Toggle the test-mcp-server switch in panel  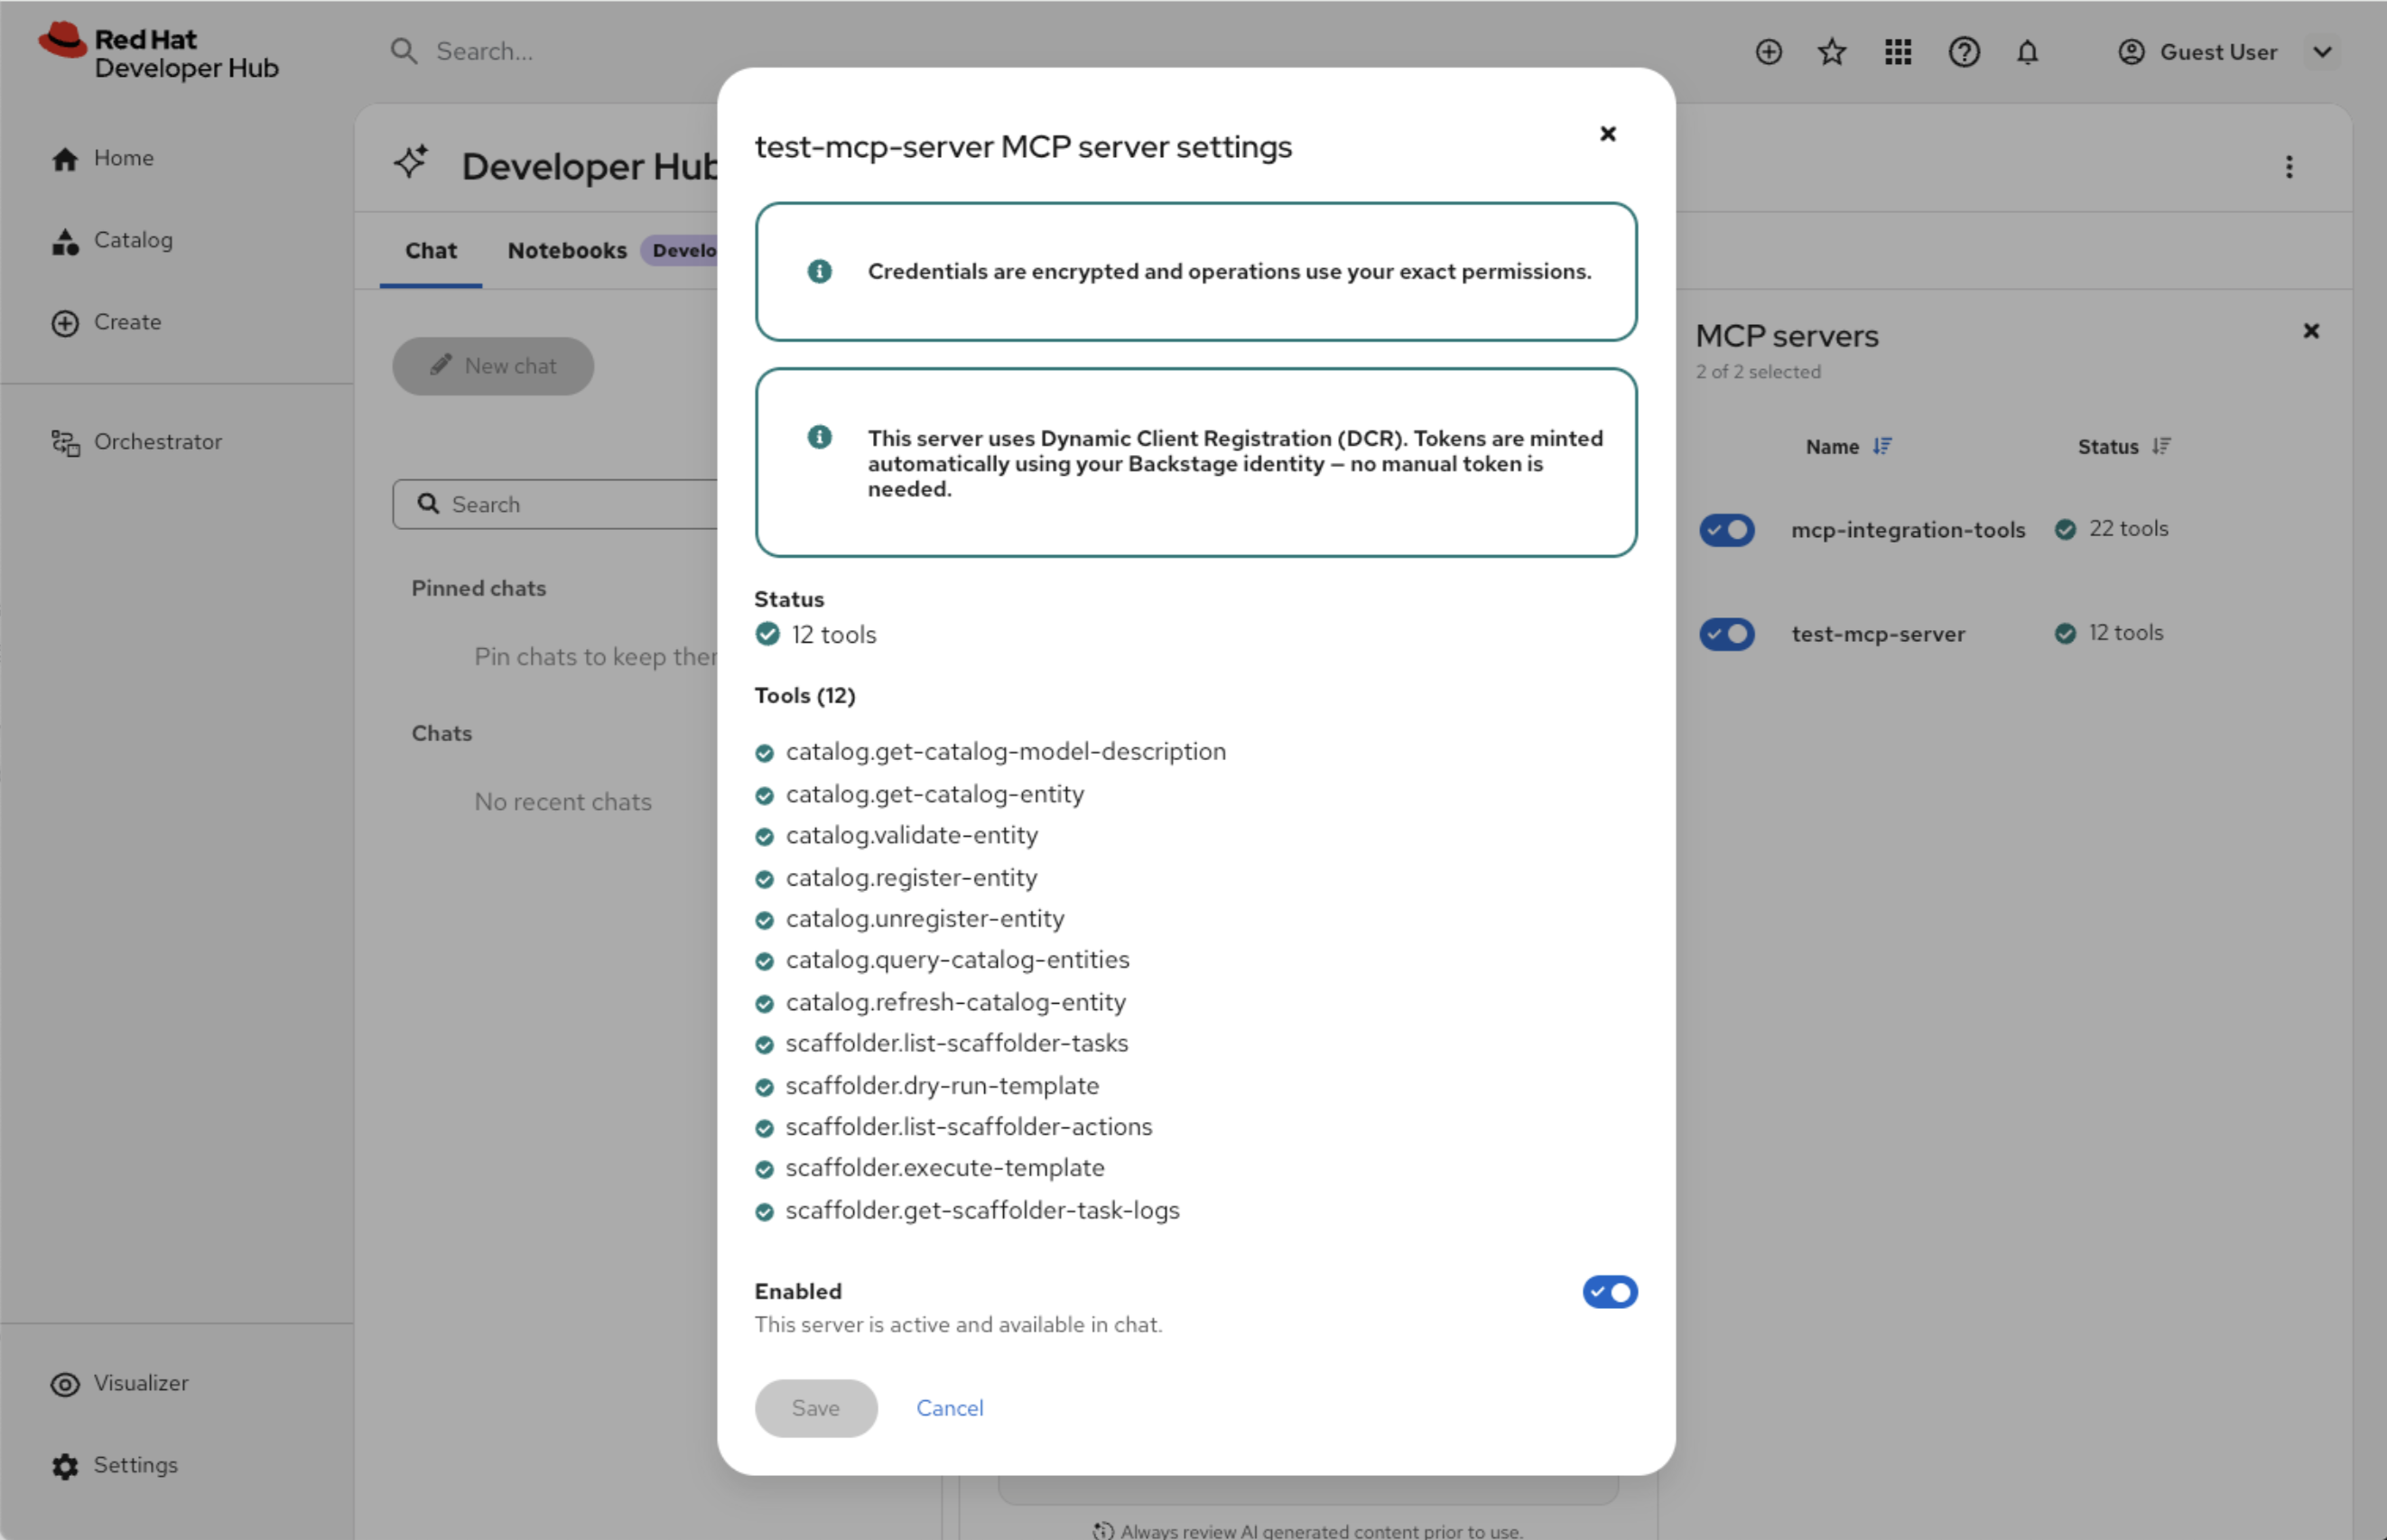[x=1727, y=633]
